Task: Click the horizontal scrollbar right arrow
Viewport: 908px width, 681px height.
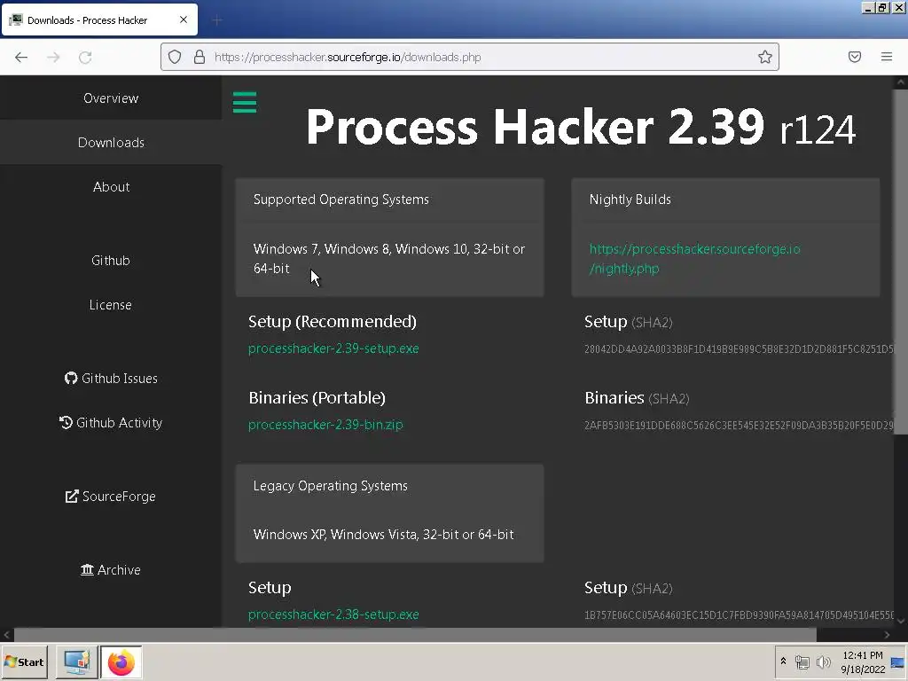Action: 887,635
